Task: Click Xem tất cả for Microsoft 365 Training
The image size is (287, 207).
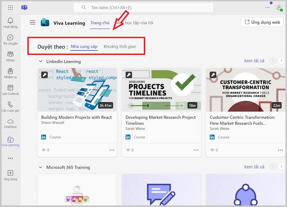Action: 254,167
